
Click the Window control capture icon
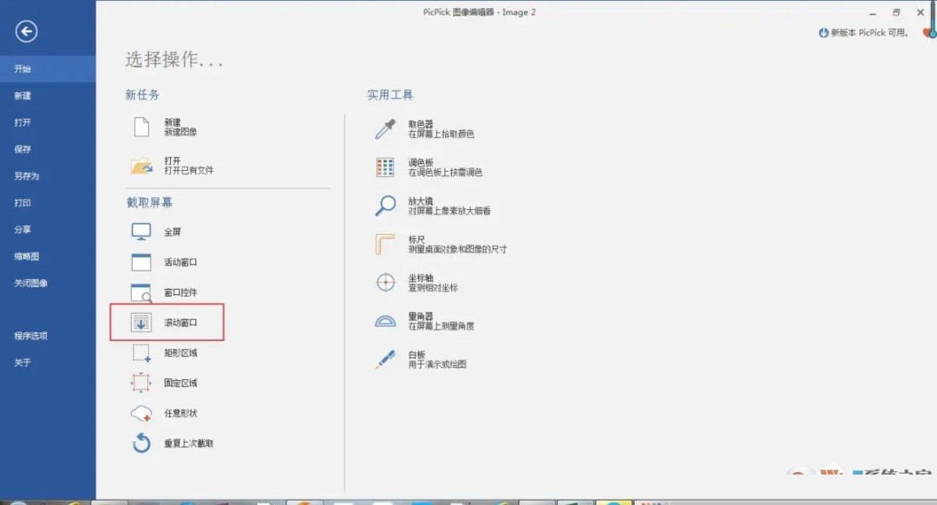(x=141, y=292)
